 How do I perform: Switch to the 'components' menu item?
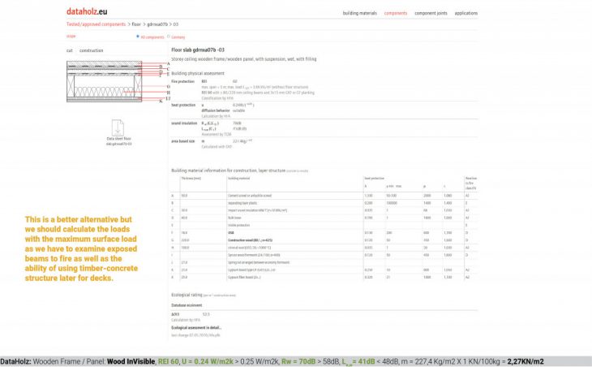coord(396,13)
